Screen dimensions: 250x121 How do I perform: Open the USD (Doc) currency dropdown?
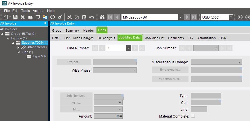231,17
